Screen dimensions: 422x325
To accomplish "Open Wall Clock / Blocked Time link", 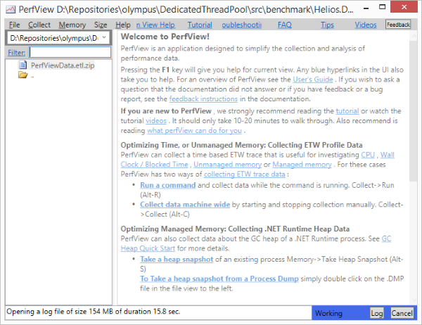I will click(x=154, y=164).
